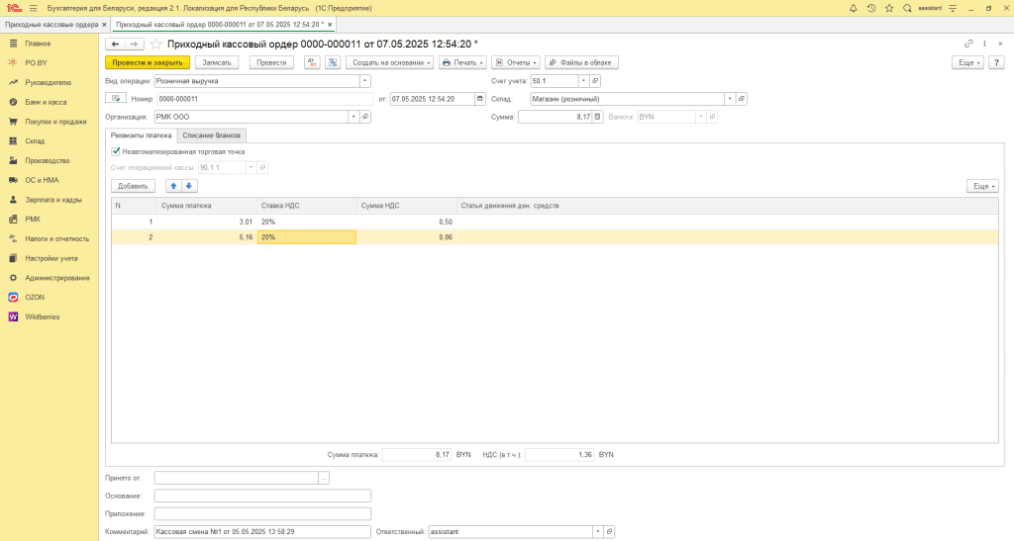The height and width of the screenshot is (541, 1014).
Task: Select НДС amount cell 0,86
Action: click(407, 237)
